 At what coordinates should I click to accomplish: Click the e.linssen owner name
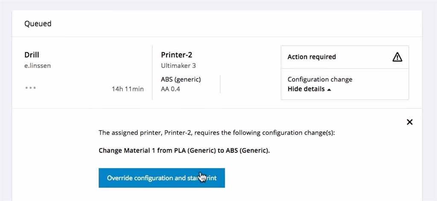pos(38,66)
